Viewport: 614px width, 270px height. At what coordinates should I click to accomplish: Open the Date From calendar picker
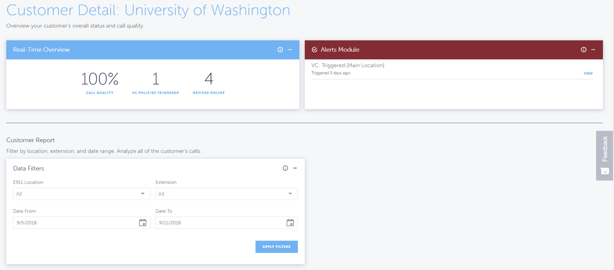click(143, 223)
